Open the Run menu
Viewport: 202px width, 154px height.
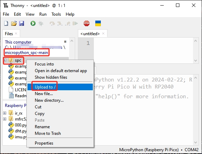pos(43,14)
